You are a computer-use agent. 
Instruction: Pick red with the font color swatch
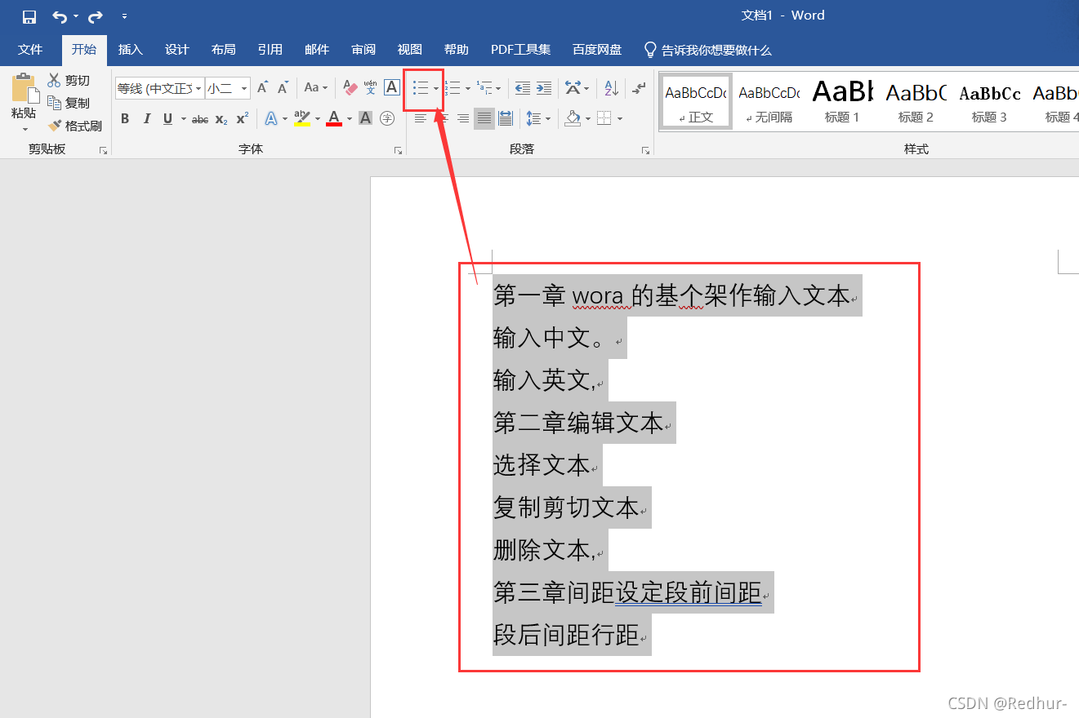click(x=334, y=118)
